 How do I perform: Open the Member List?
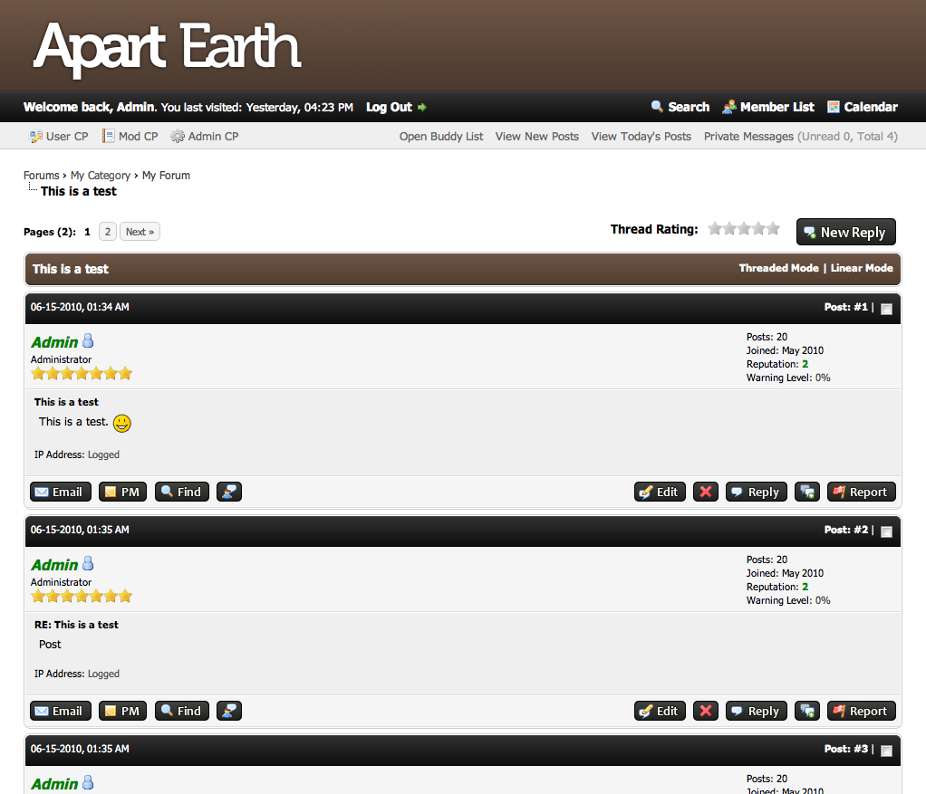point(776,107)
